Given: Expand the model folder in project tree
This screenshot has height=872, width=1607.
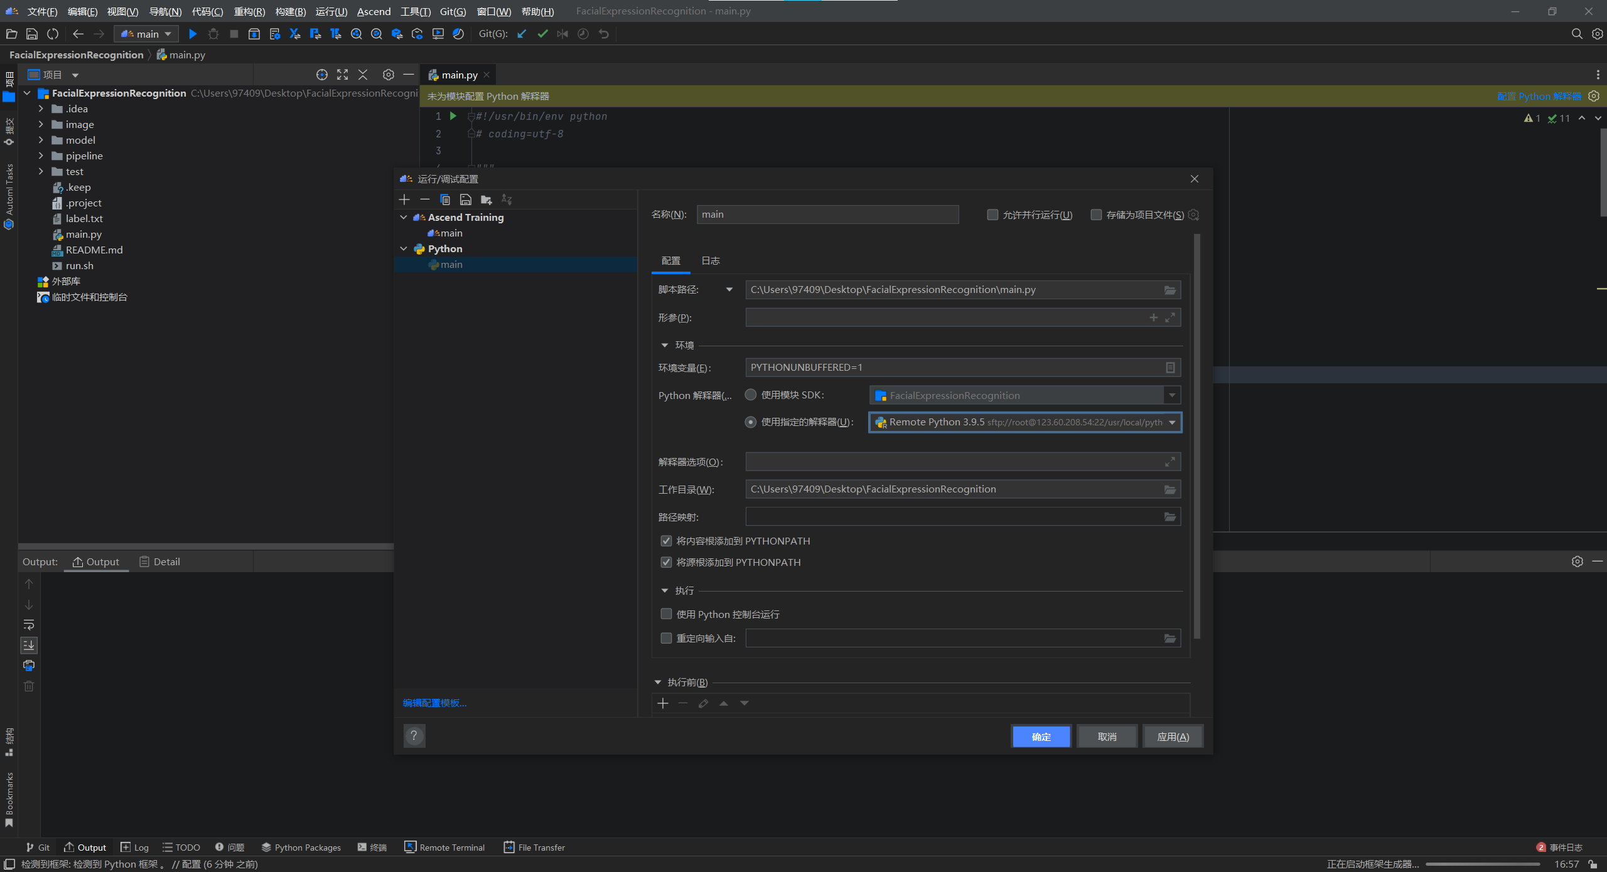Looking at the screenshot, I should click(x=41, y=140).
